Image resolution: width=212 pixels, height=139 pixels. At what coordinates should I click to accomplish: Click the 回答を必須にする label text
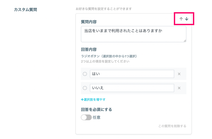point(96,109)
